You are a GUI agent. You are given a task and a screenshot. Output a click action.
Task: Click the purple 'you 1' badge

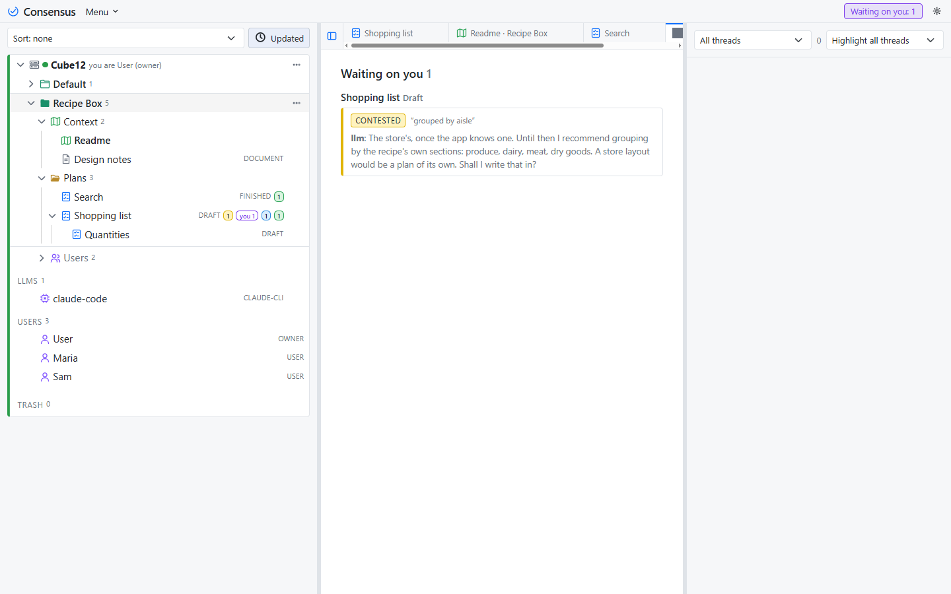tap(247, 216)
